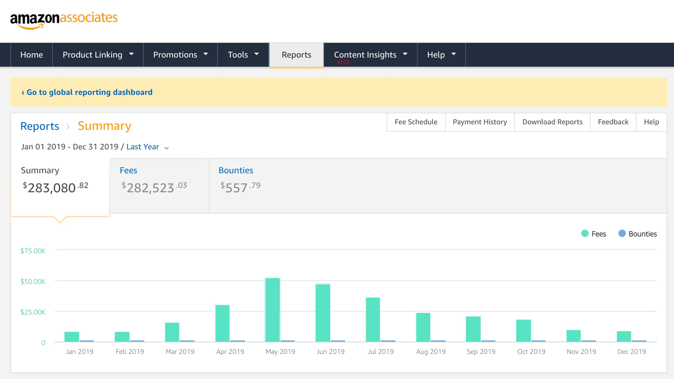Click the May 2019 axis label
This screenshot has width=674, height=379.
tap(280, 352)
